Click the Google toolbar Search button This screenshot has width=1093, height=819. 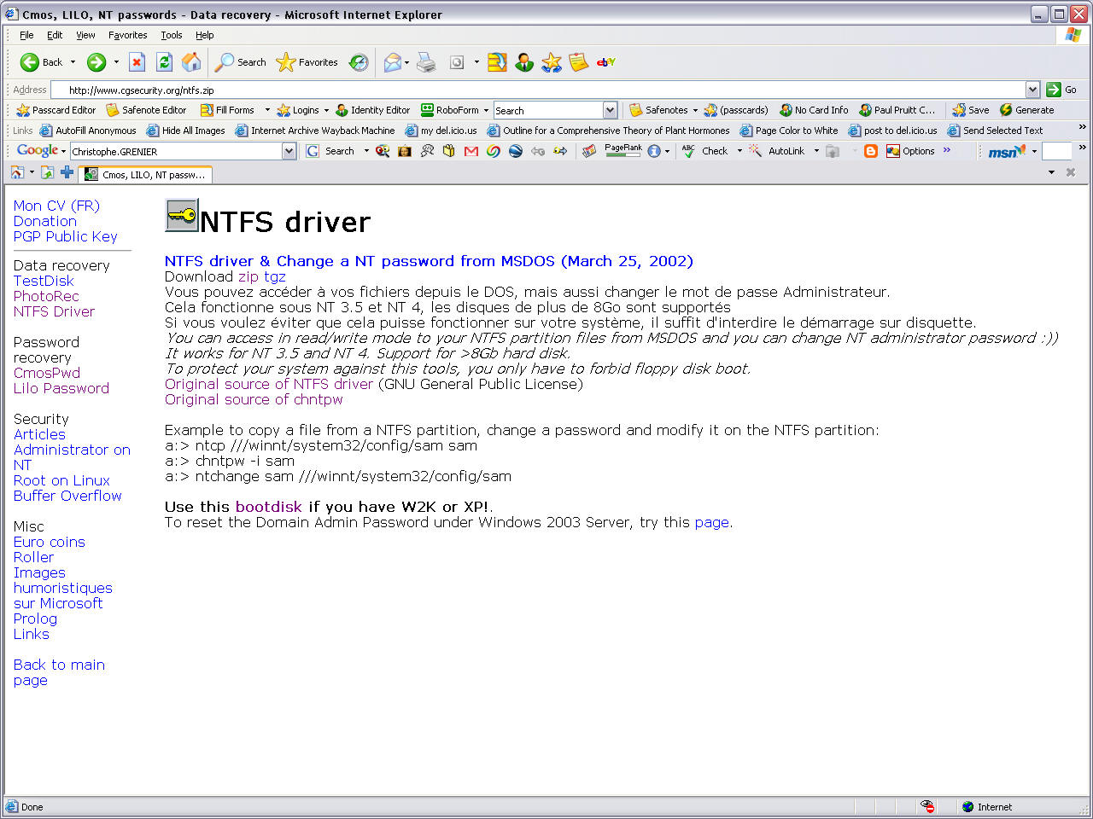coord(330,151)
